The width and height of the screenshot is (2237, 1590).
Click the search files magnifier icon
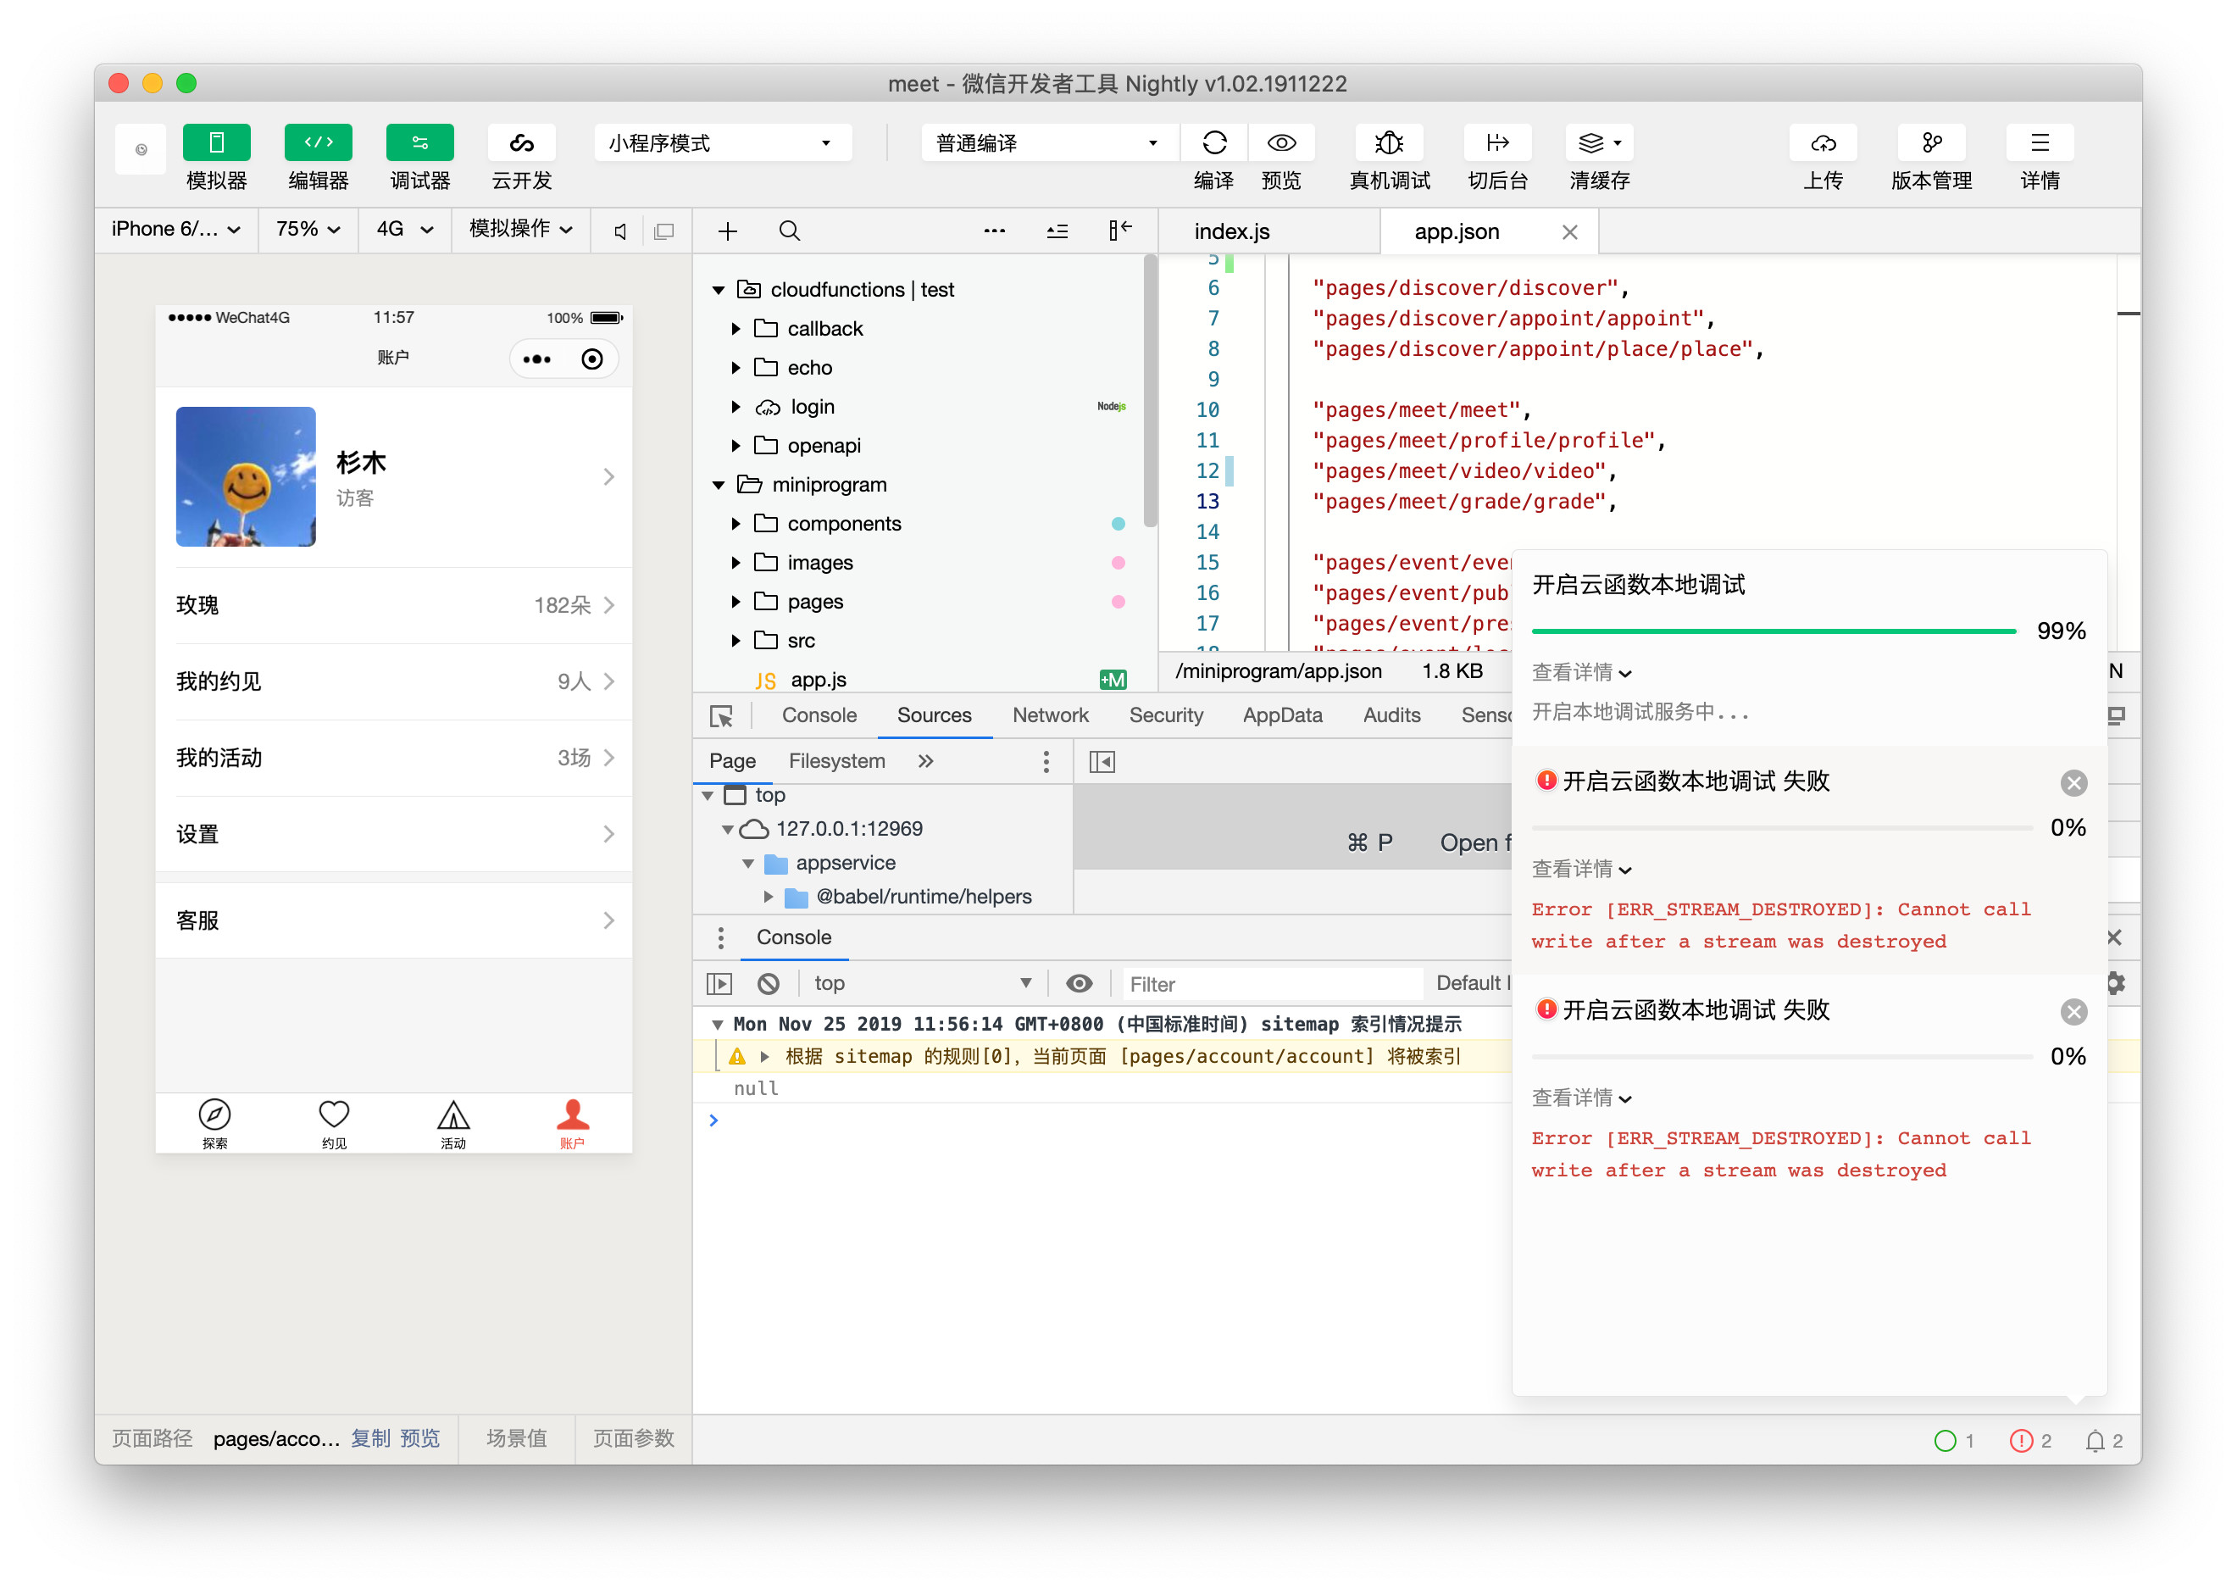[x=790, y=232]
